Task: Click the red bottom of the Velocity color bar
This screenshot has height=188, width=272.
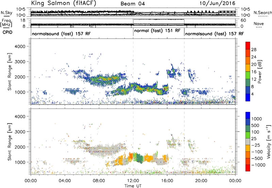Action: 248,168
